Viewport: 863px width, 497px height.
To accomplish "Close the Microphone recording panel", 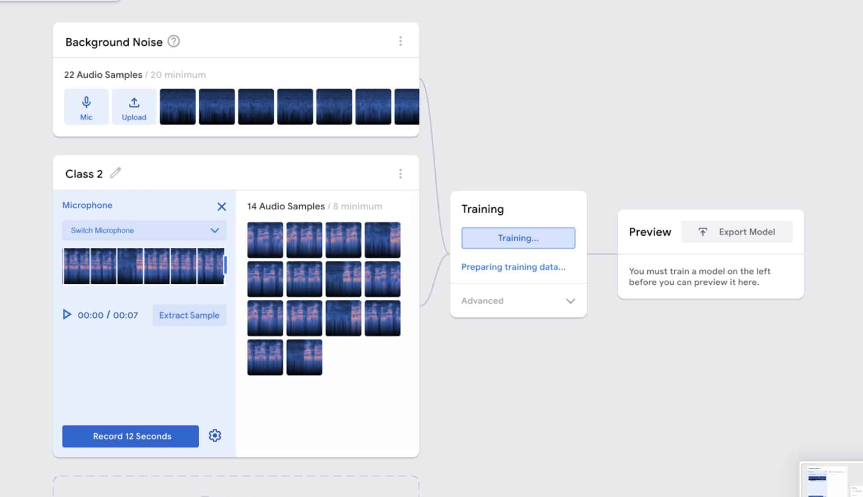I will (221, 206).
